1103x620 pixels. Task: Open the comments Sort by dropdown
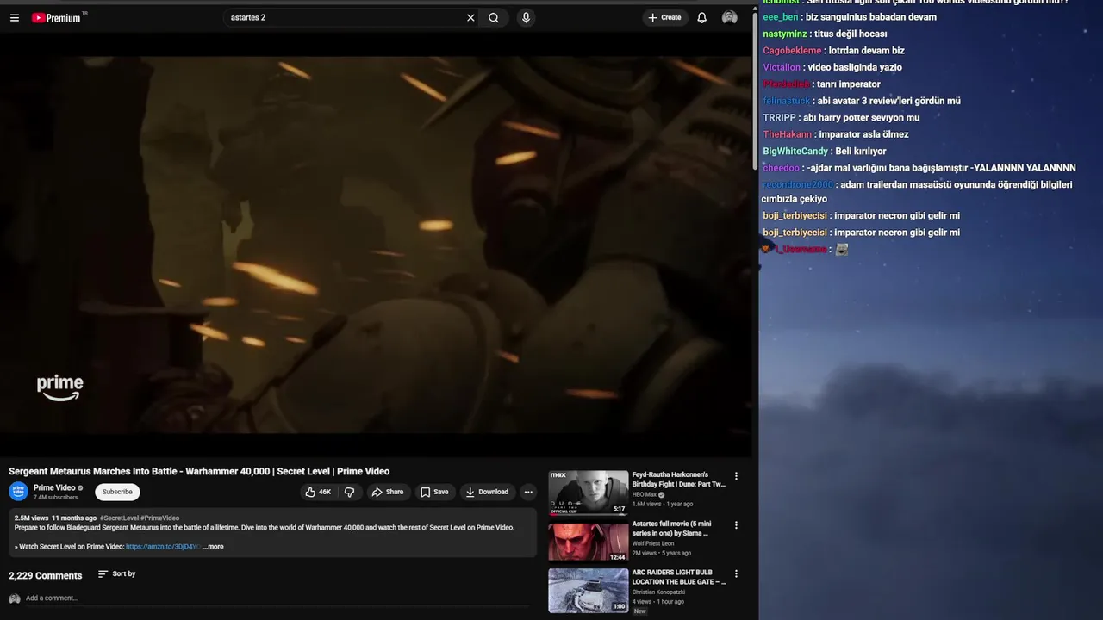(x=116, y=573)
